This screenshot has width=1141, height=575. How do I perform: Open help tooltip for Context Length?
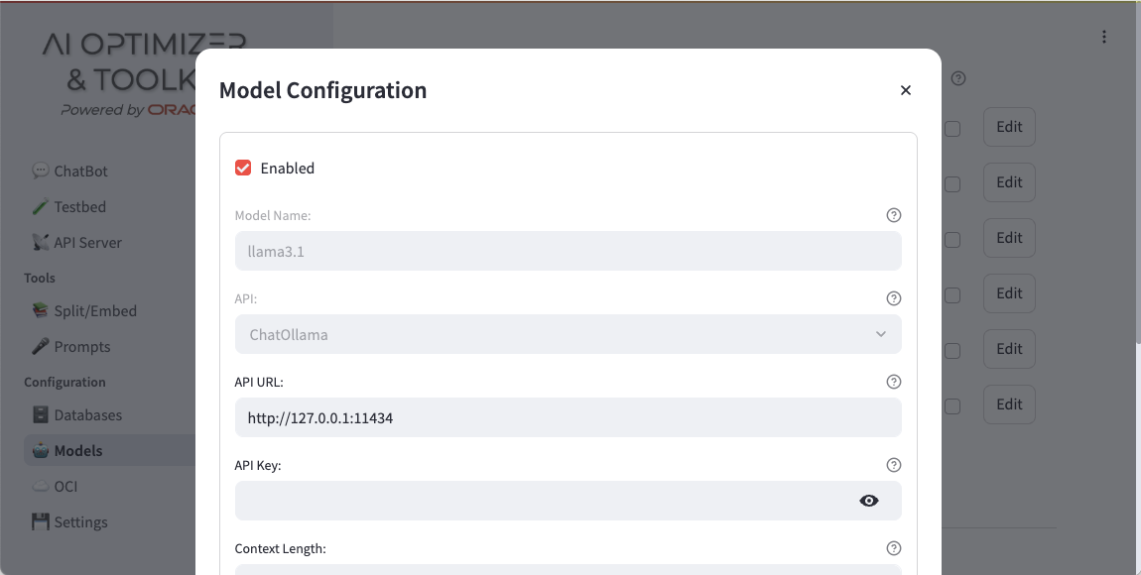[x=894, y=548]
